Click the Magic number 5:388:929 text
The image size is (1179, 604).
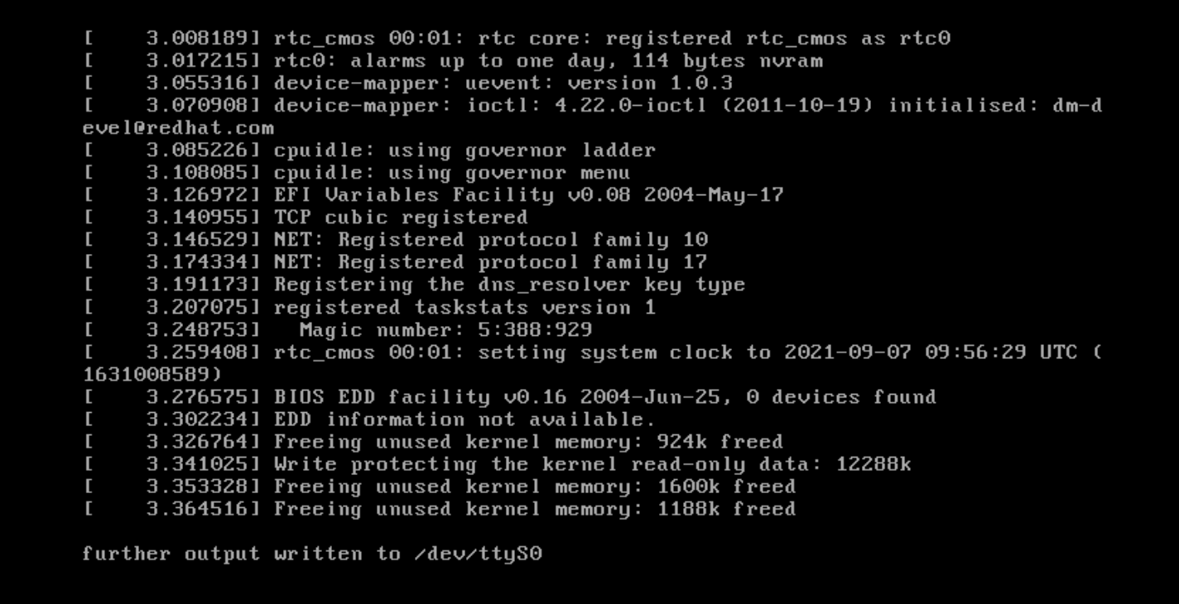pyautogui.click(x=445, y=330)
